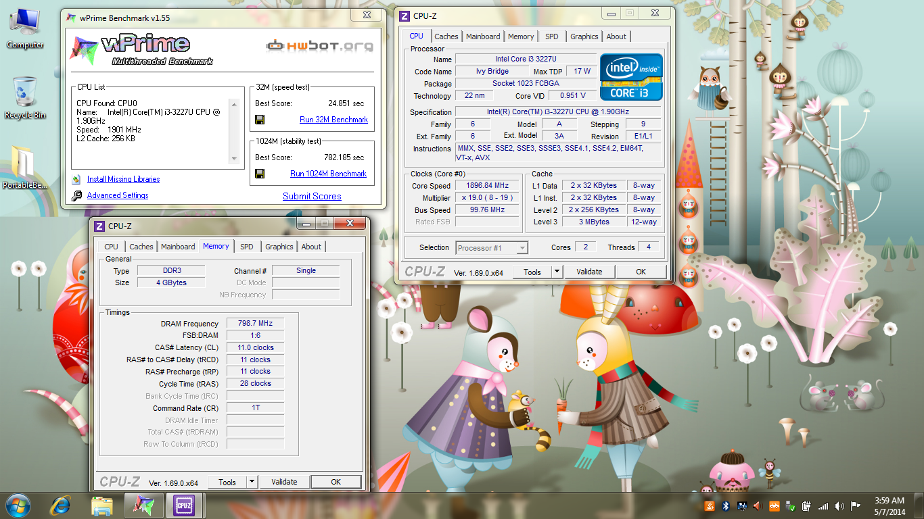Click Safely Remove Hardware tray icon

point(790,505)
